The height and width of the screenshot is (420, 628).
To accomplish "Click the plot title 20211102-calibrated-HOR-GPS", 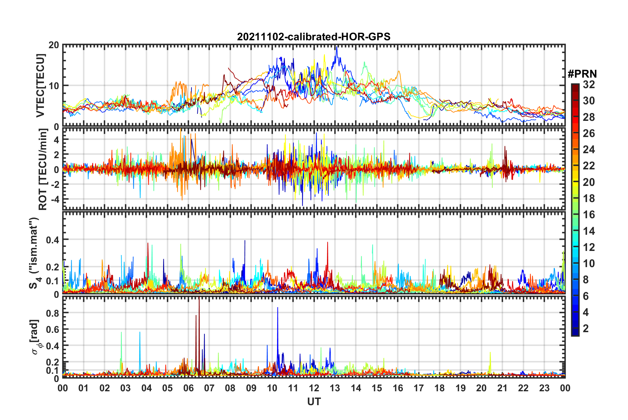I will pos(314,37).
